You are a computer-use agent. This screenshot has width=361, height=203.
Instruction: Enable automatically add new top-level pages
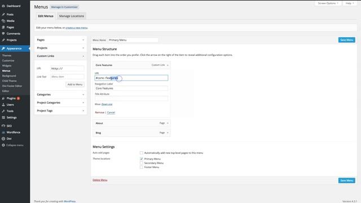142,153
